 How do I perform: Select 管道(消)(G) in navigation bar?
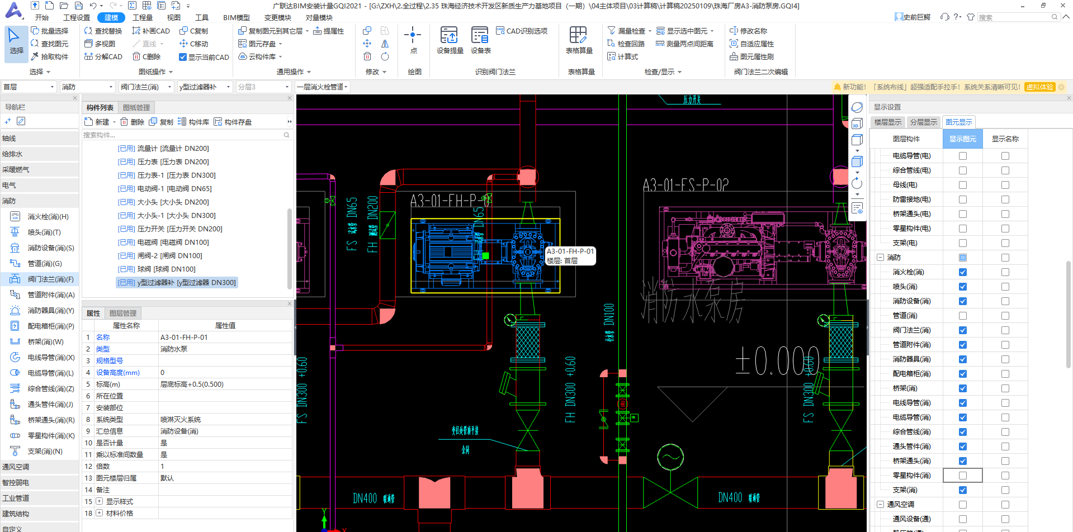point(40,263)
